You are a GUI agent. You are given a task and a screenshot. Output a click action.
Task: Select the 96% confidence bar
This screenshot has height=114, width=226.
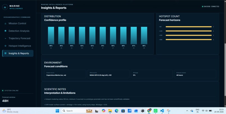pyautogui.click(x=51, y=35)
